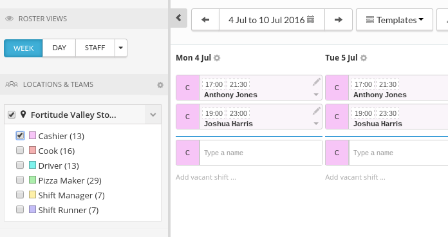Open settings gear for Mon 4 Jul
The image size is (448, 237).
point(217,58)
